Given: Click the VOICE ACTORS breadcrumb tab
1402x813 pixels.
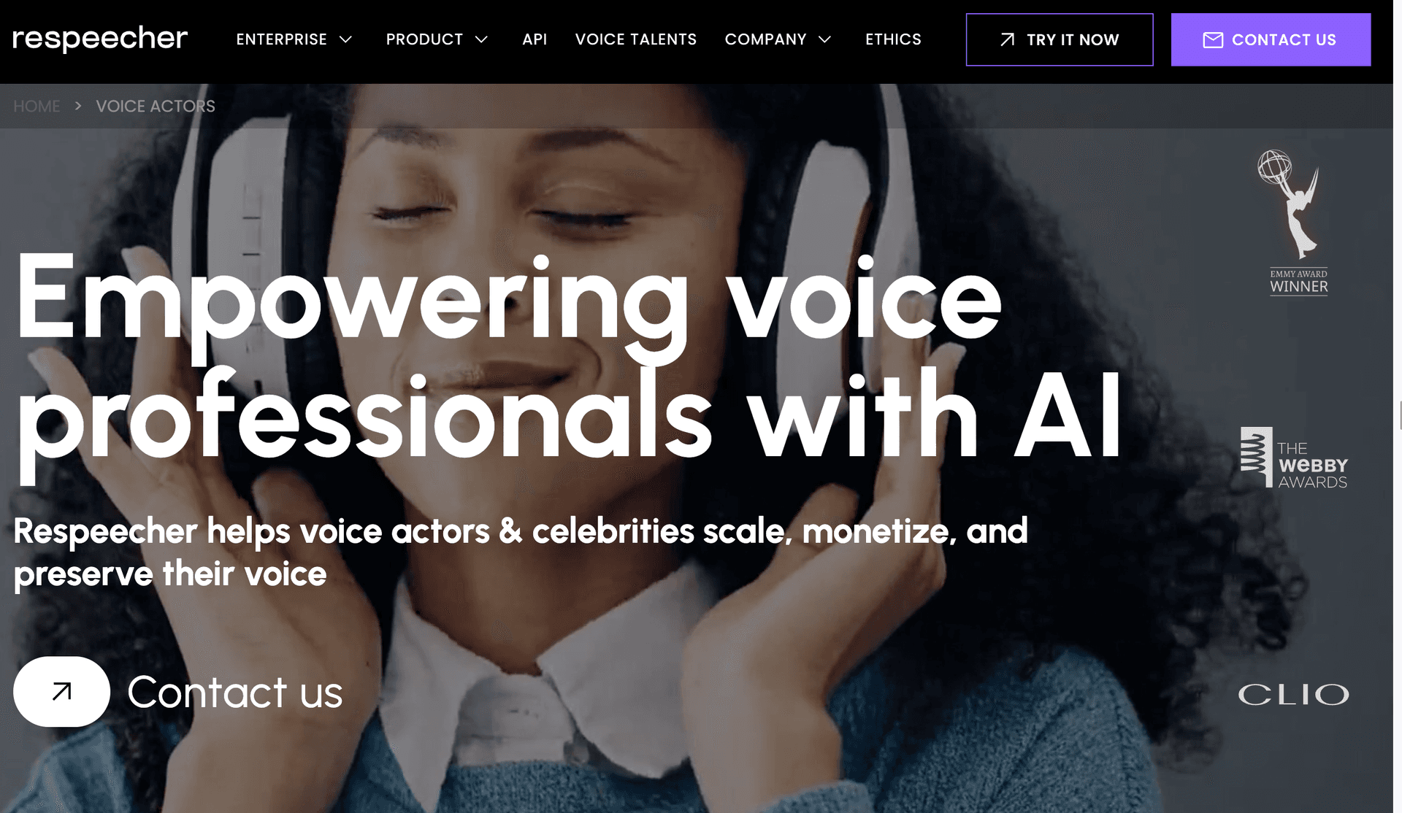Looking at the screenshot, I should (x=156, y=106).
